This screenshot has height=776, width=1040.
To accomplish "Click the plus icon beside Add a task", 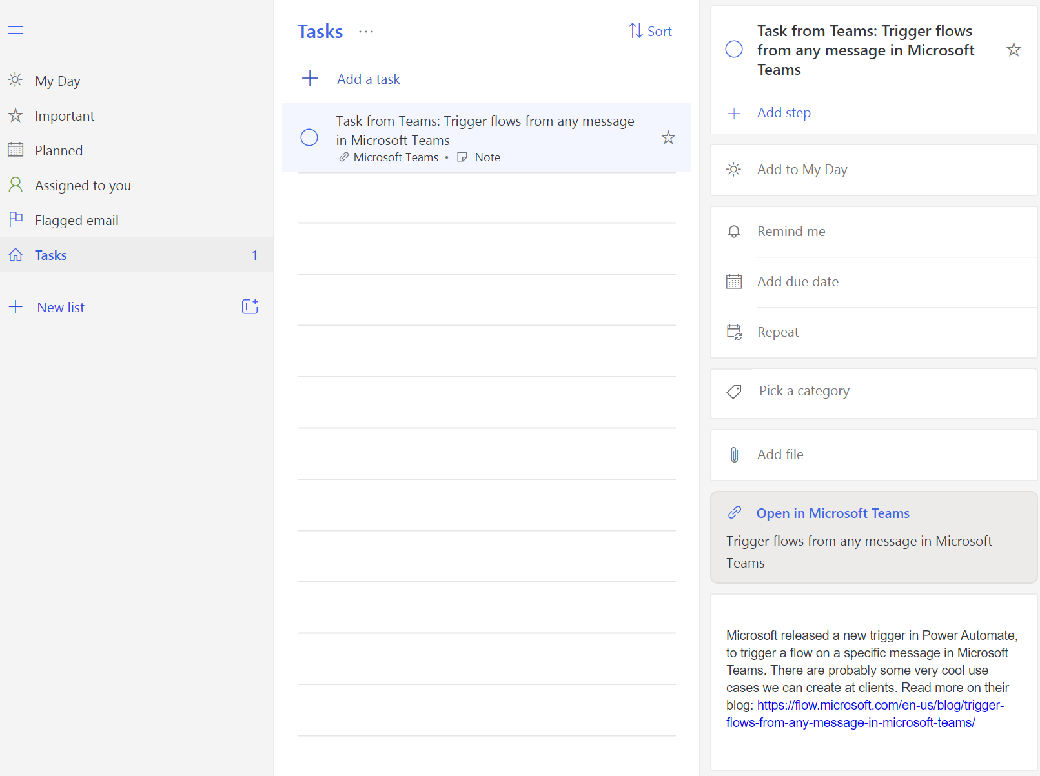I will pyautogui.click(x=310, y=79).
